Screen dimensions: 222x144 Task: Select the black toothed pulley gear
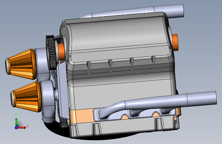pyautogui.click(x=51, y=52)
